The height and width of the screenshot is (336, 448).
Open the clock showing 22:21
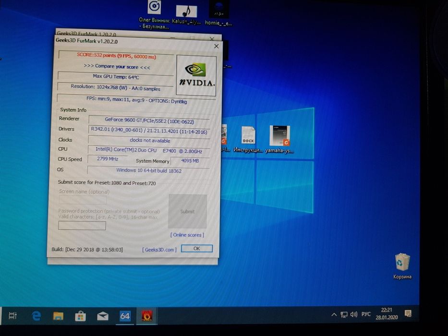pyautogui.click(x=387, y=313)
